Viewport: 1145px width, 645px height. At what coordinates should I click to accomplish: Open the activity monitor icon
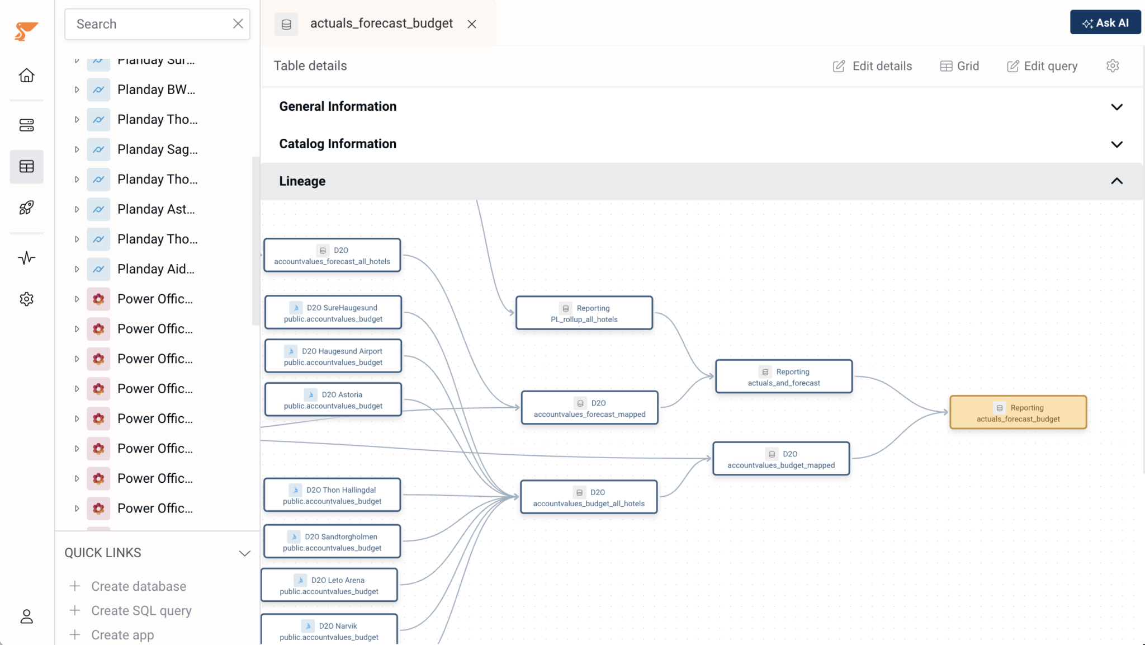click(26, 258)
